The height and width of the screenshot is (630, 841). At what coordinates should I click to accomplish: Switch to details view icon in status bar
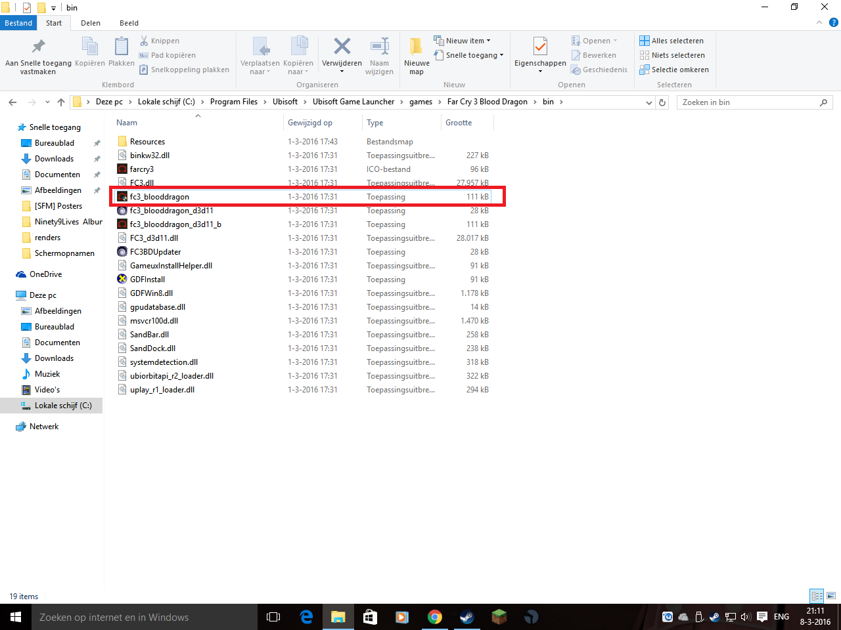click(x=817, y=596)
